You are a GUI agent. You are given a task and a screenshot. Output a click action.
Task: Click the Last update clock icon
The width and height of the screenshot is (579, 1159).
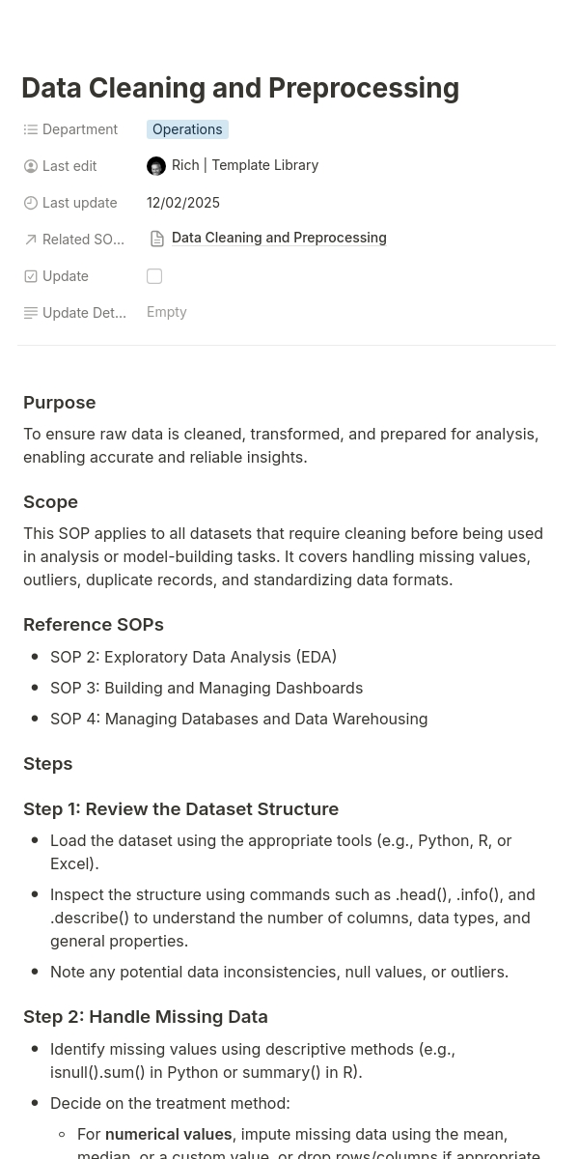pyautogui.click(x=31, y=203)
